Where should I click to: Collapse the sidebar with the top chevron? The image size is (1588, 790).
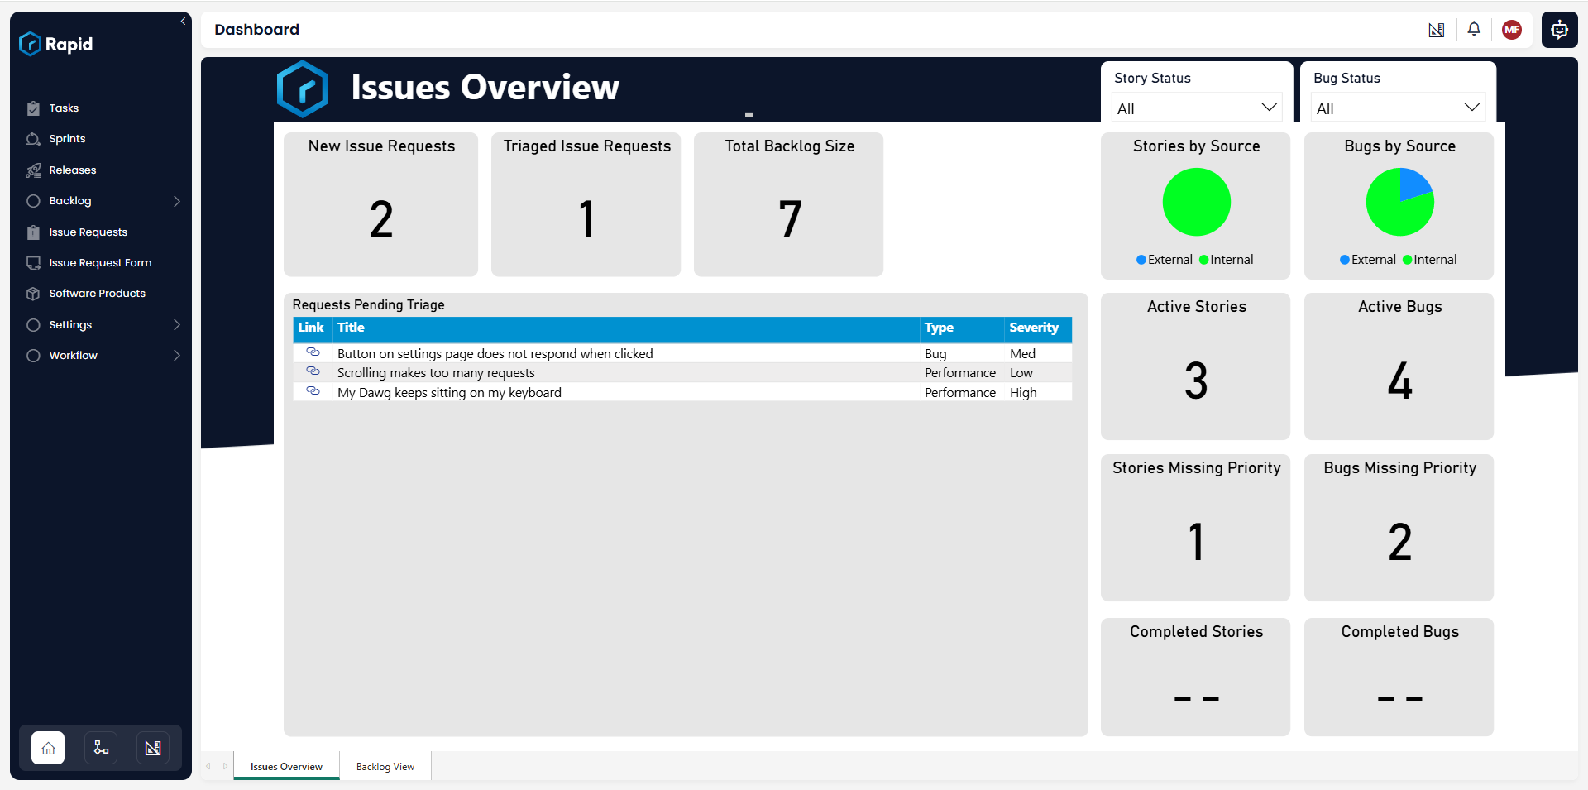pos(183,22)
